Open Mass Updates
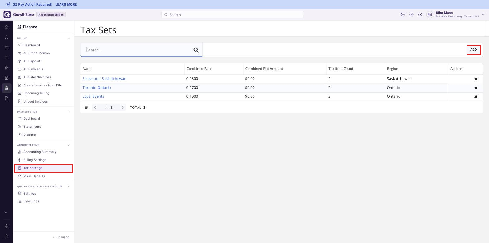 point(44,176)
